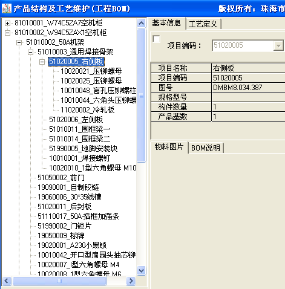Toggle the checkbox above 项目编码 field
Screen dimensions: 285x289
point(156,39)
